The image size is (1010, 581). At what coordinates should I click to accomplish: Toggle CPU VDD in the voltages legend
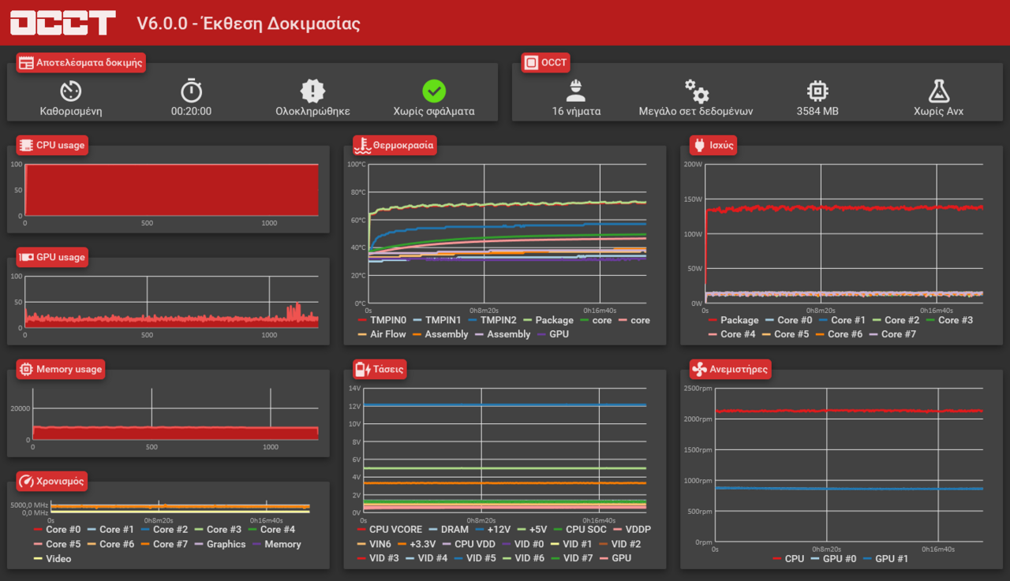[x=469, y=544]
